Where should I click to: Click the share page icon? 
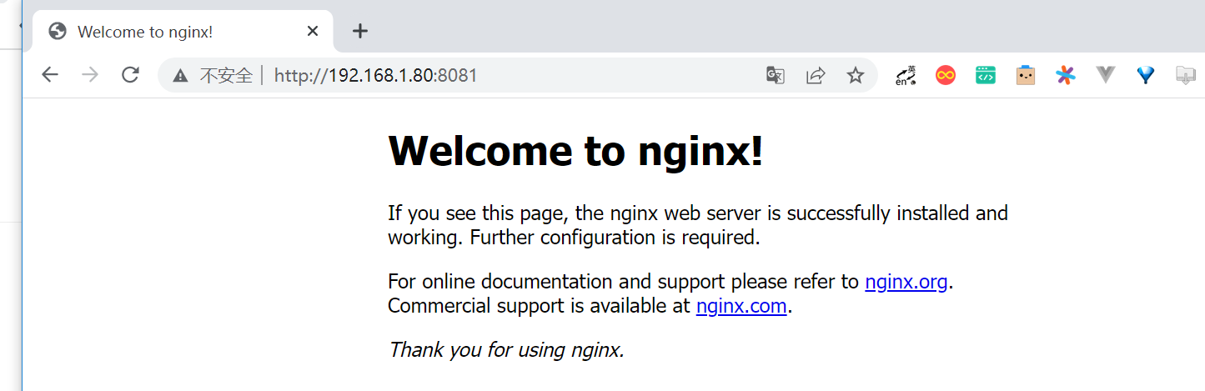[x=816, y=76]
